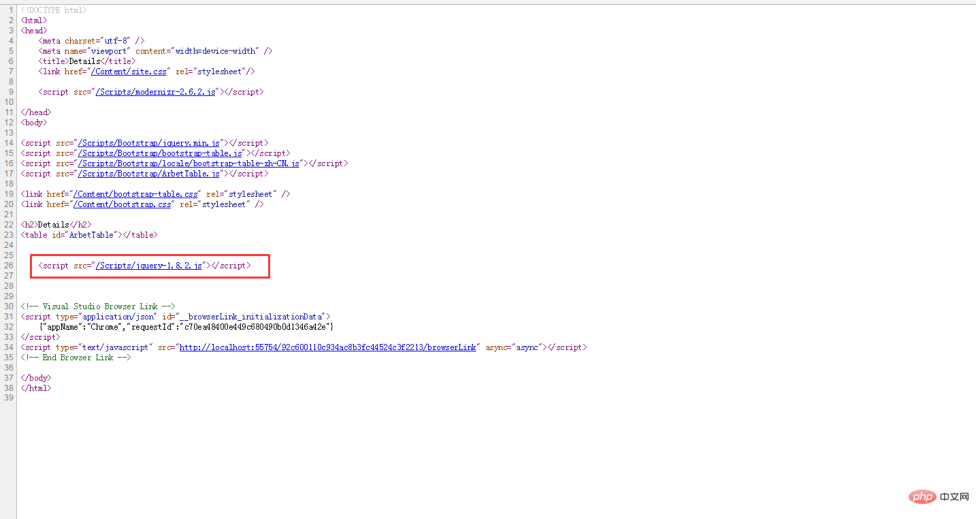
Task: Click the <title>Details</title> text
Action: 87,61
